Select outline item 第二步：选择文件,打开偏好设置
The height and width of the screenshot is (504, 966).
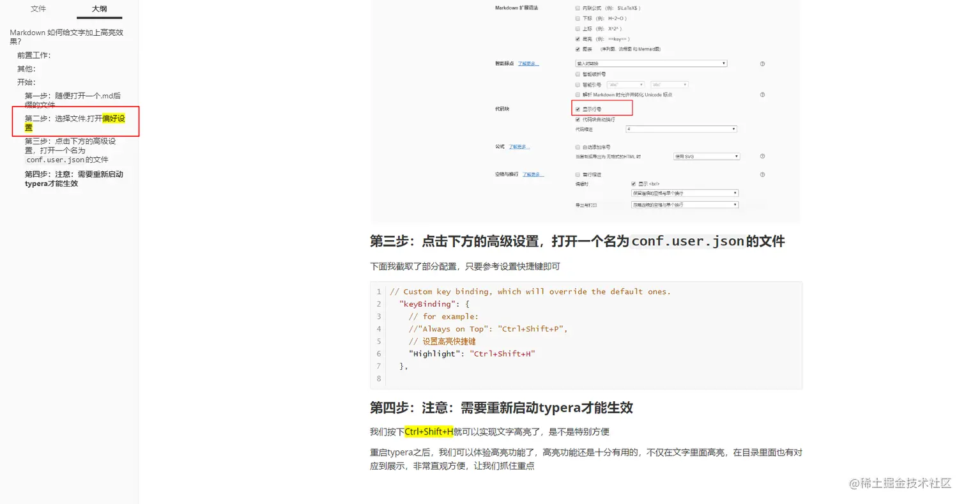coord(74,123)
